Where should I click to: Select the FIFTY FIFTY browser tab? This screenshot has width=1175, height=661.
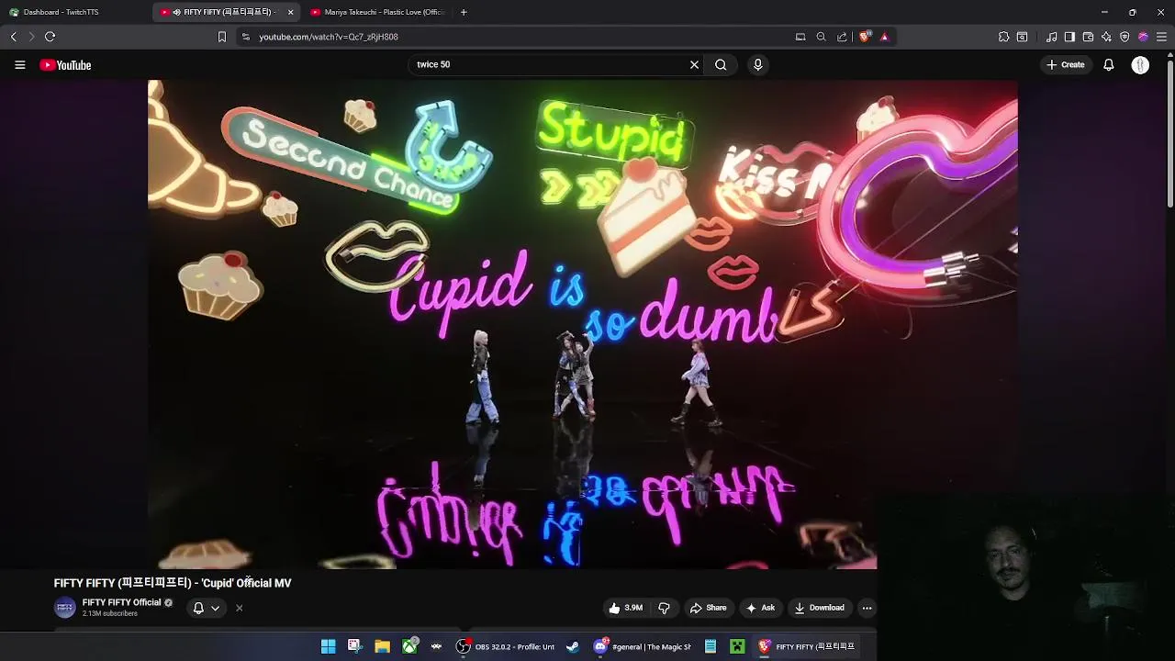click(x=225, y=12)
